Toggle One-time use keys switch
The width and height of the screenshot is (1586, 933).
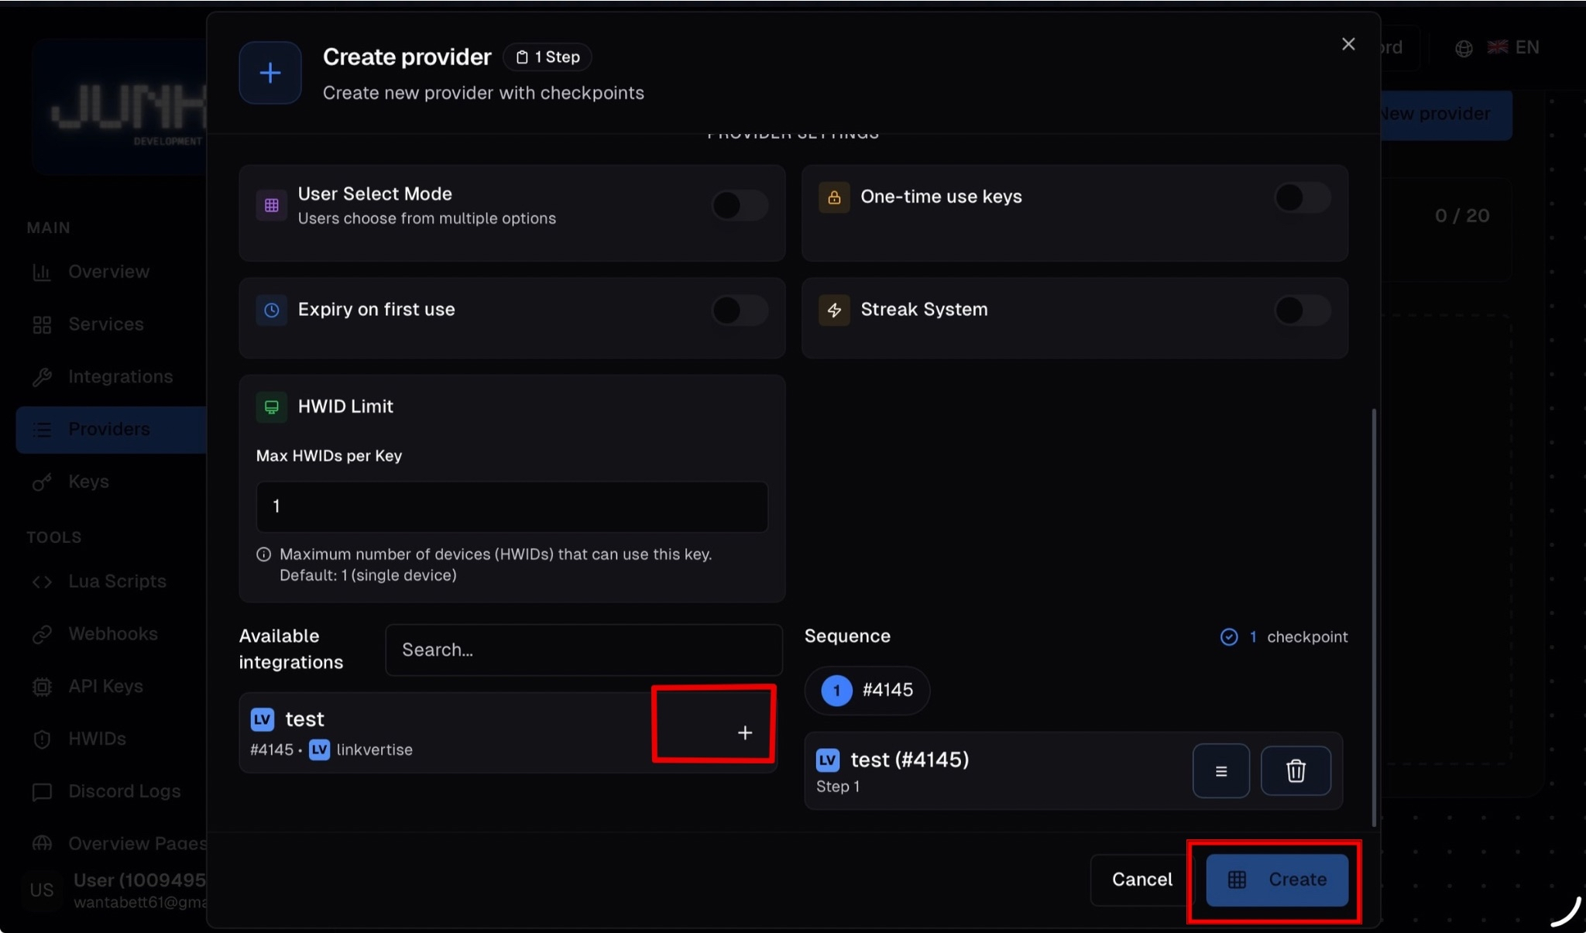click(x=1302, y=197)
